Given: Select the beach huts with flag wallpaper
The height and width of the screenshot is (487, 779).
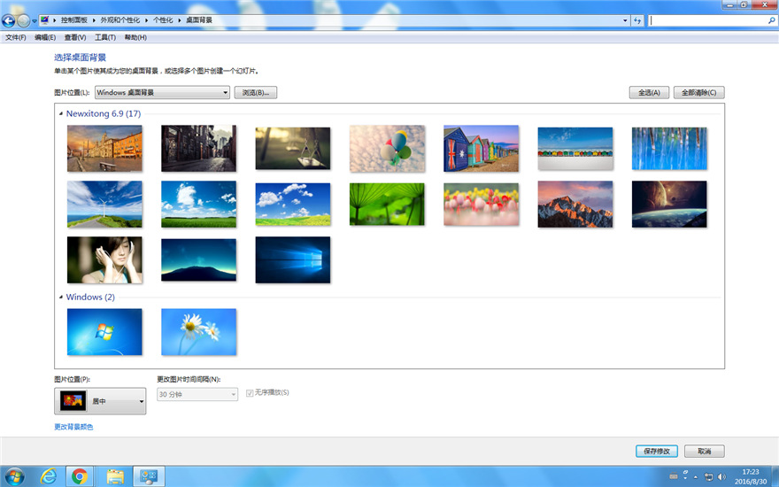Looking at the screenshot, I should tap(481, 149).
